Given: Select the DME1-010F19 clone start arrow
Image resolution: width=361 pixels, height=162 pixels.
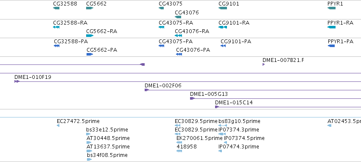Looking at the screenshot, I should (17, 81).
